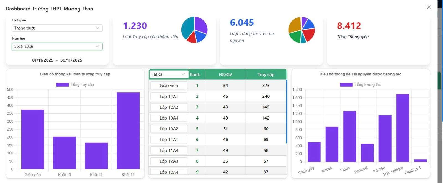Click the 01/11/2025 - 30/11/2025 date range
Image resolution: width=443 pixels, height=183 pixels.
[57, 60]
